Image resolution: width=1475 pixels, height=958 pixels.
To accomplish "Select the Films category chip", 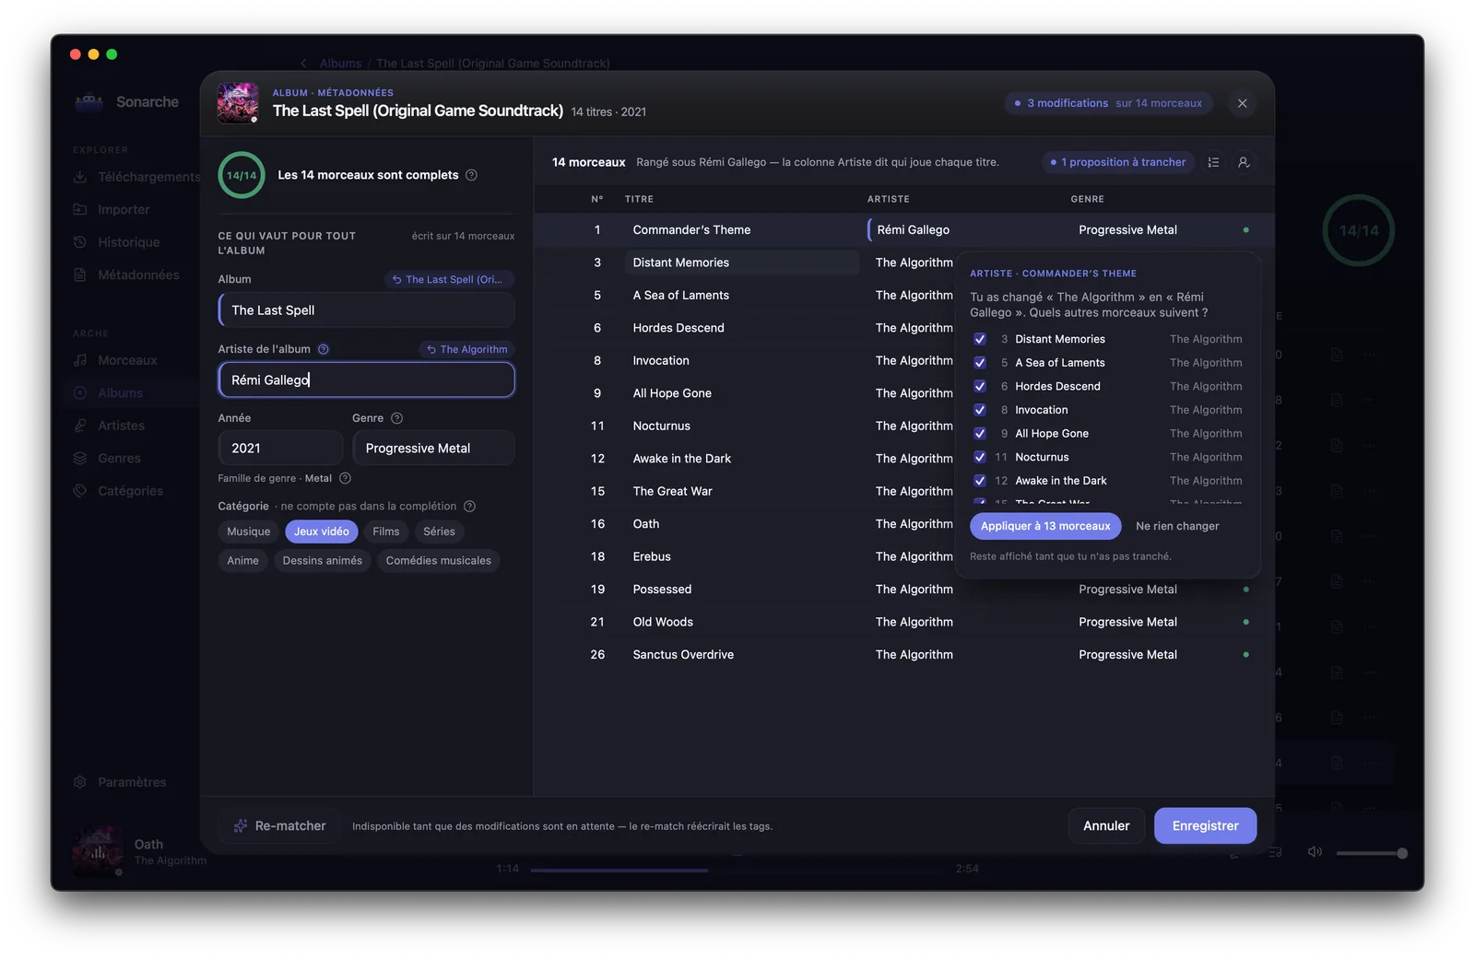I will pyautogui.click(x=386, y=532).
